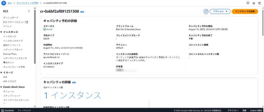
Task: Open ライフサイクルマネージャー in the sidebar
Action: pyautogui.click(x=16, y=101)
